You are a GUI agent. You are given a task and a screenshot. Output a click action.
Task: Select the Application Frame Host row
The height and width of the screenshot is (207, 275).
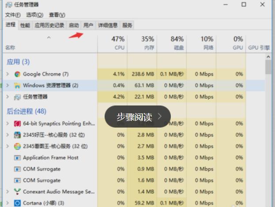click(x=51, y=158)
